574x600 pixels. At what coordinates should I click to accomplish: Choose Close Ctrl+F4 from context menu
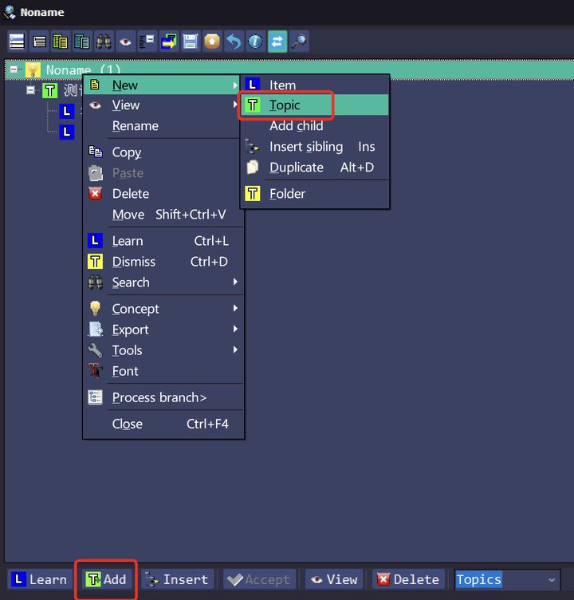[163, 424]
